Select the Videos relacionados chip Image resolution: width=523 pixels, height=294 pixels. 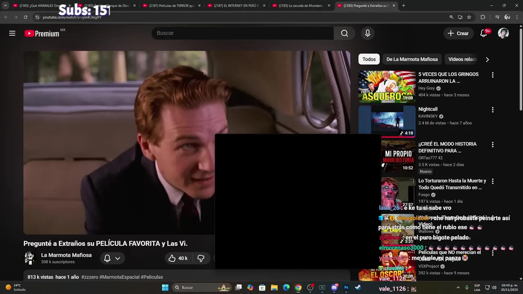click(x=462, y=59)
